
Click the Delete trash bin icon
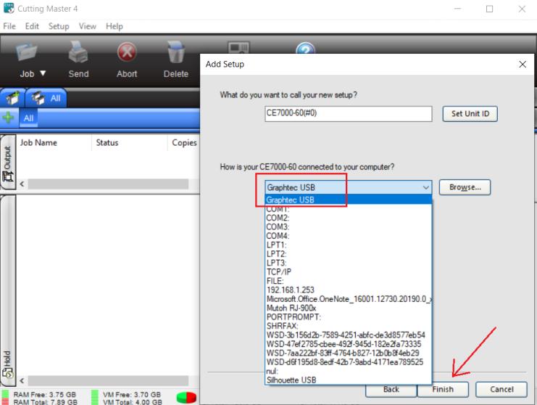(x=176, y=52)
